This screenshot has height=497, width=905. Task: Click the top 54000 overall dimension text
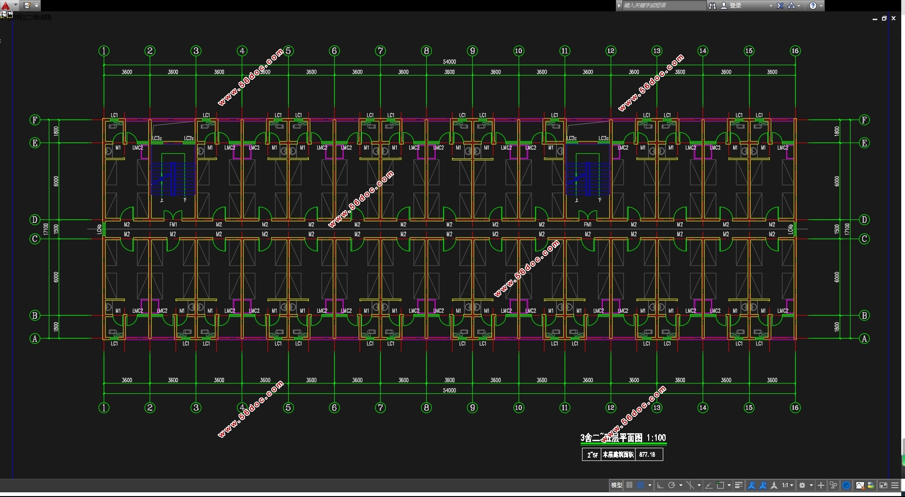[x=449, y=62]
